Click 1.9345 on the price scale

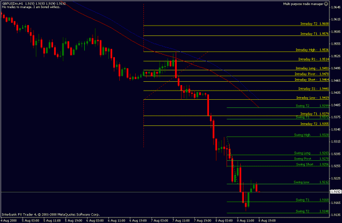[336, 130]
